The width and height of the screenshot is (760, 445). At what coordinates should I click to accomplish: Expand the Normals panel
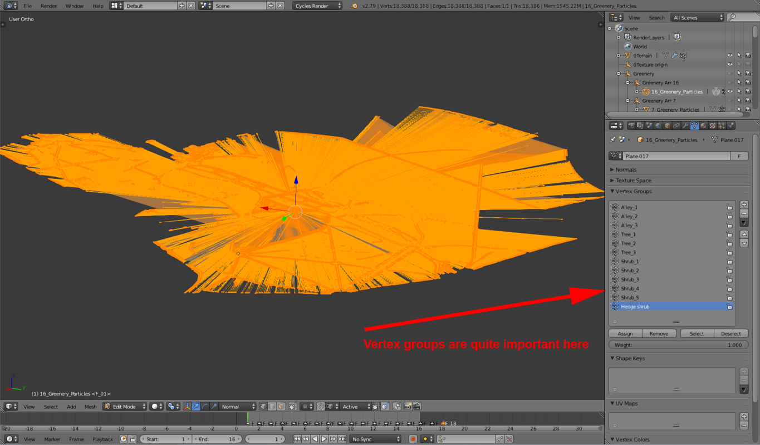coord(626,169)
